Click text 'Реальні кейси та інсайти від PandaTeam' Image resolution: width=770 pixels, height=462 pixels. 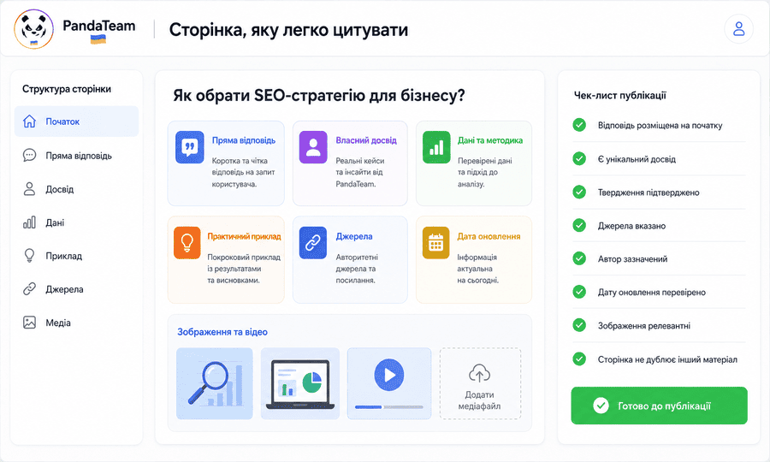[359, 172]
